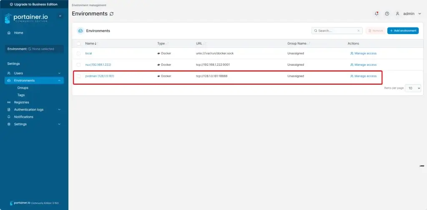This screenshot has height=210, width=427.
Task: Click the Portainer.io logo in the sidebar
Action: click(26, 18)
